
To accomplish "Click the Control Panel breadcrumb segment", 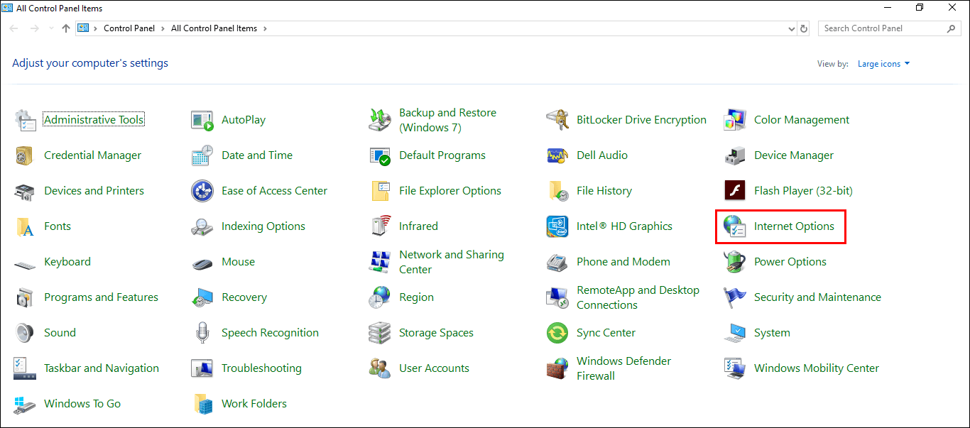I will [129, 28].
